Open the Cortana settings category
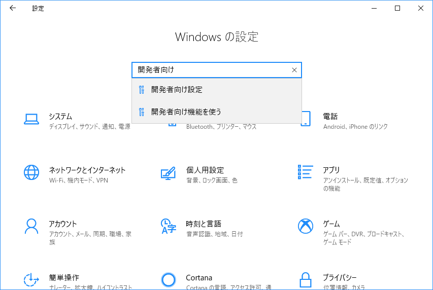The width and height of the screenshot is (433, 290). click(199, 278)
